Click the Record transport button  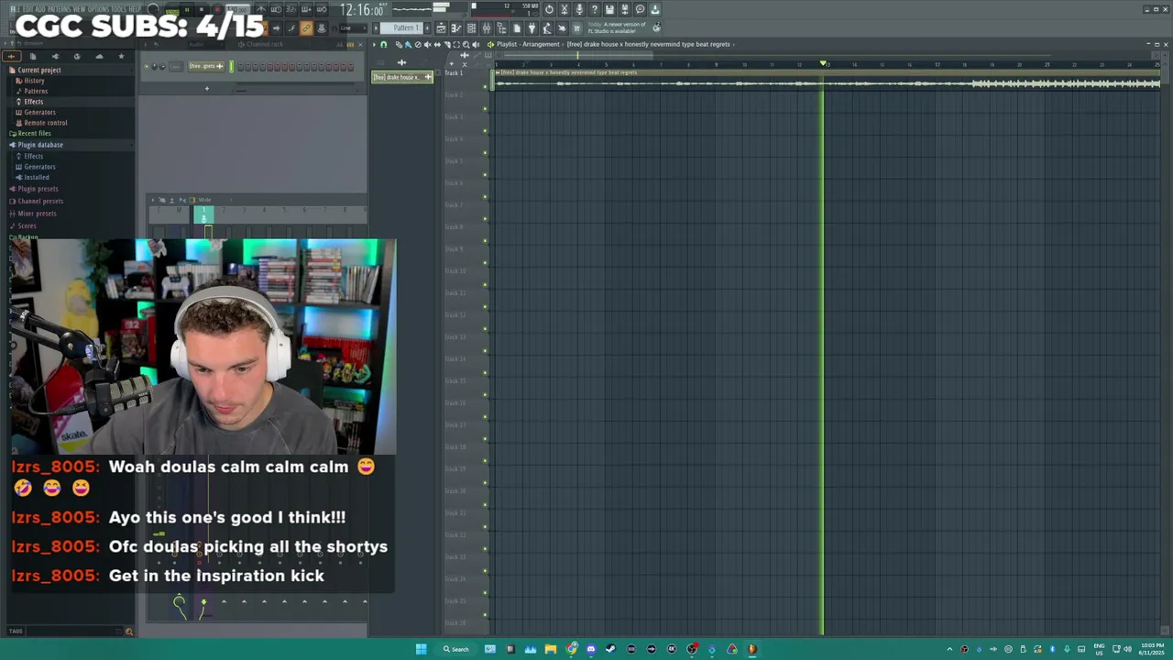tap(217, 9)
